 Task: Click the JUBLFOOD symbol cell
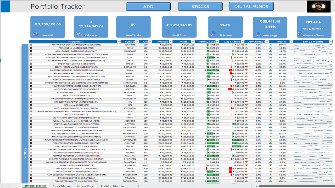130,121
